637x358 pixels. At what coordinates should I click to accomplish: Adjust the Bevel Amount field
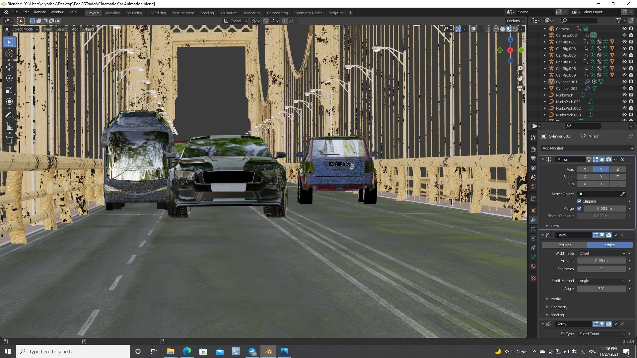point(602,261)
